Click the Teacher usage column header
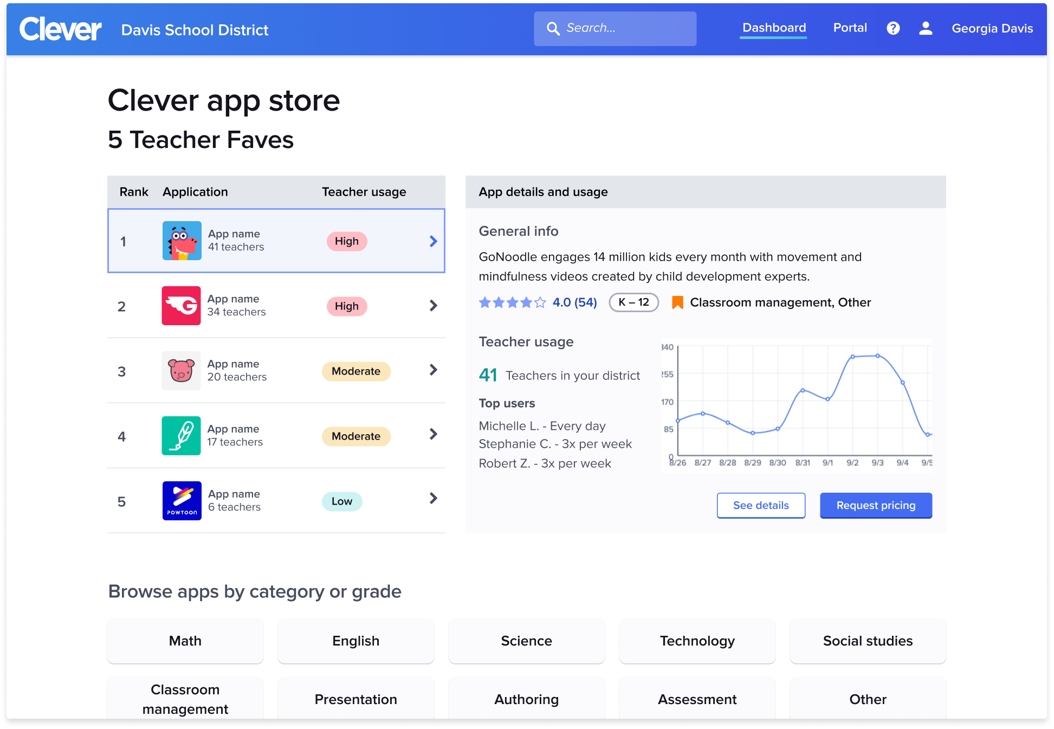This screenshot has height=729, width=1054. pos(364,192)
